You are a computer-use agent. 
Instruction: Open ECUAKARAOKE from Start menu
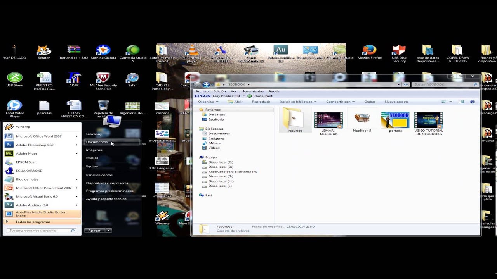click(42, 170)
